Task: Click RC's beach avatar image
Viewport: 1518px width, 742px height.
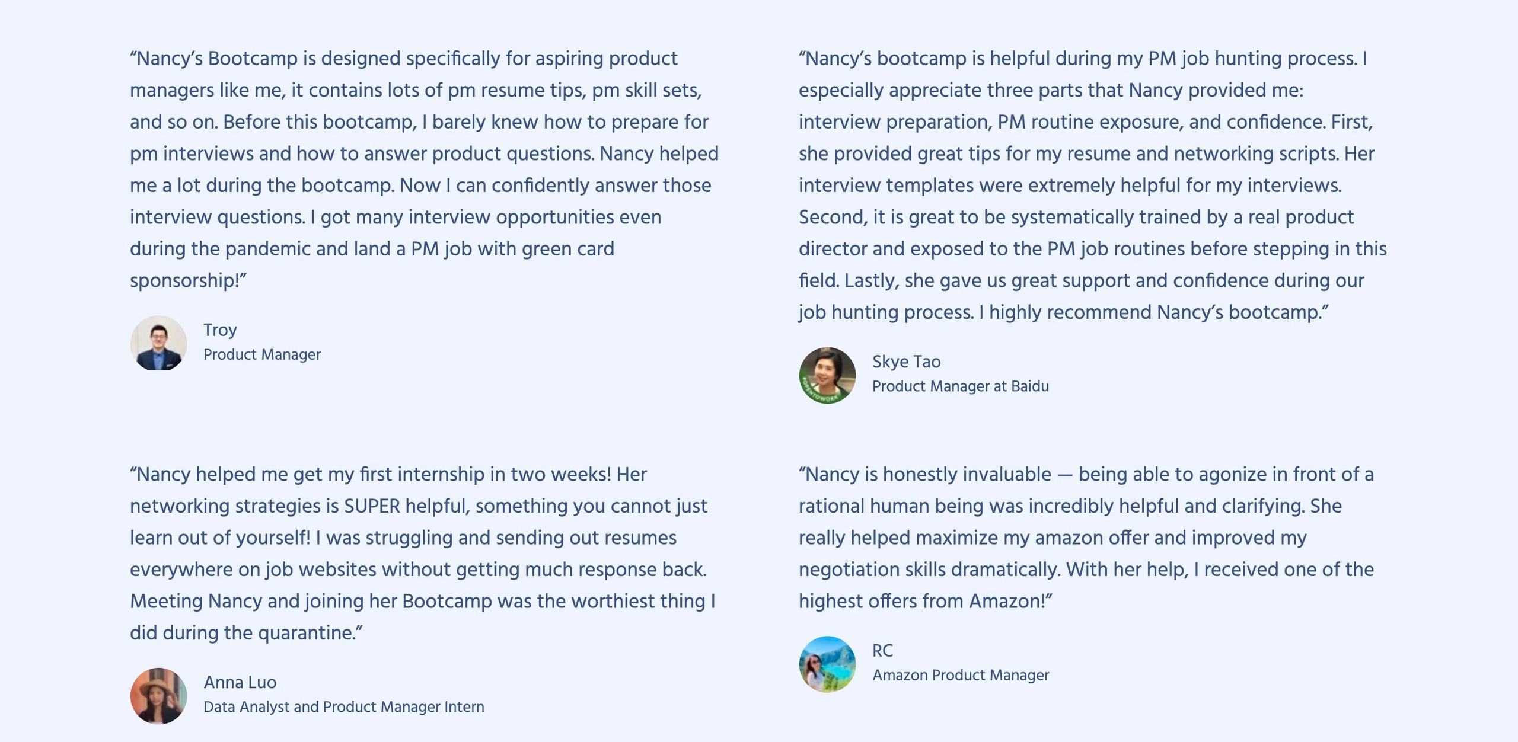Action: click(x=827, y=664)
